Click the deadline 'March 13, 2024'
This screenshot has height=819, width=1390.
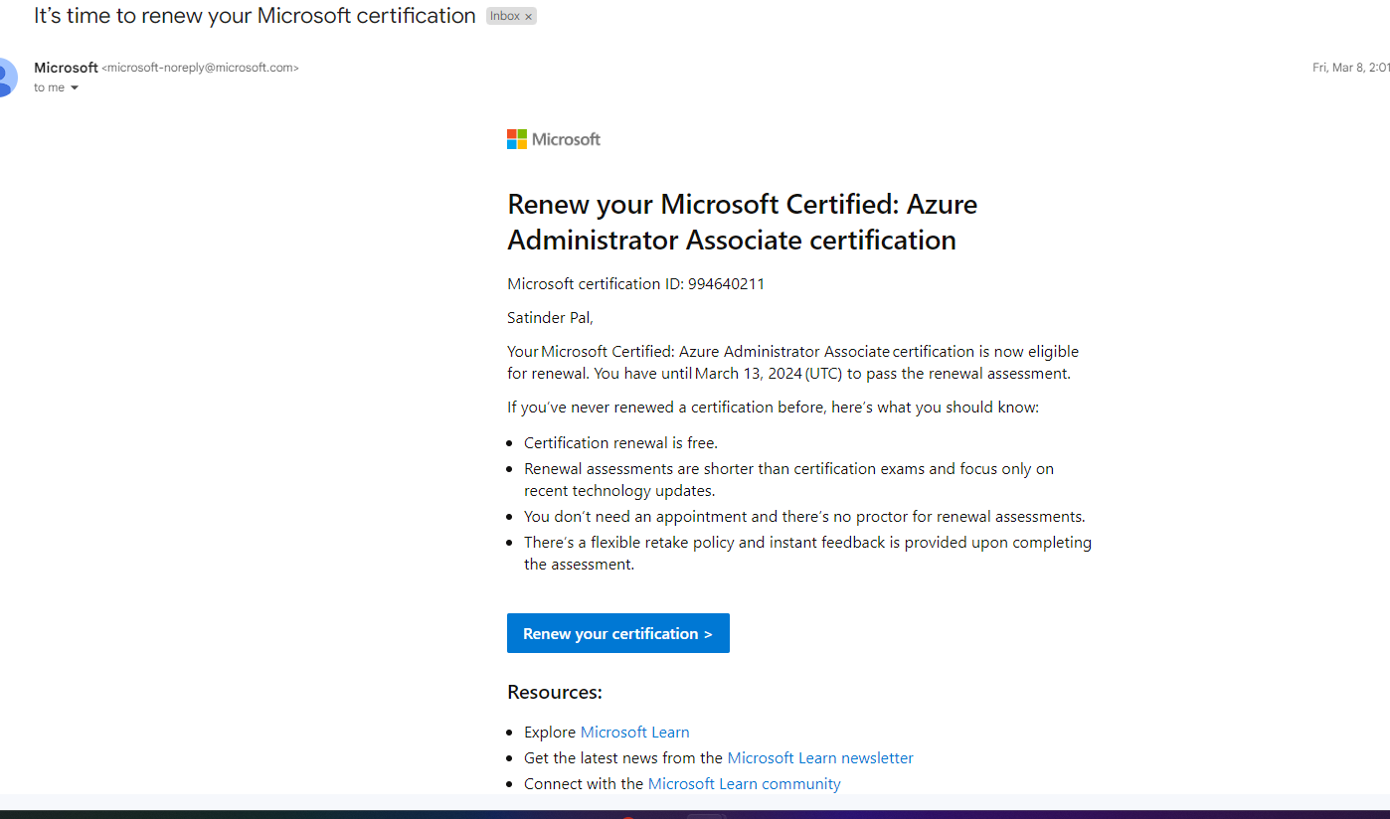pyautogui.click(x=747, y=375)
